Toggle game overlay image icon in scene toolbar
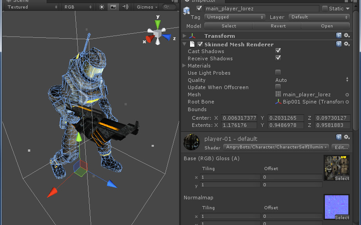This screenshot has height=225, width=361. (113, 7)
